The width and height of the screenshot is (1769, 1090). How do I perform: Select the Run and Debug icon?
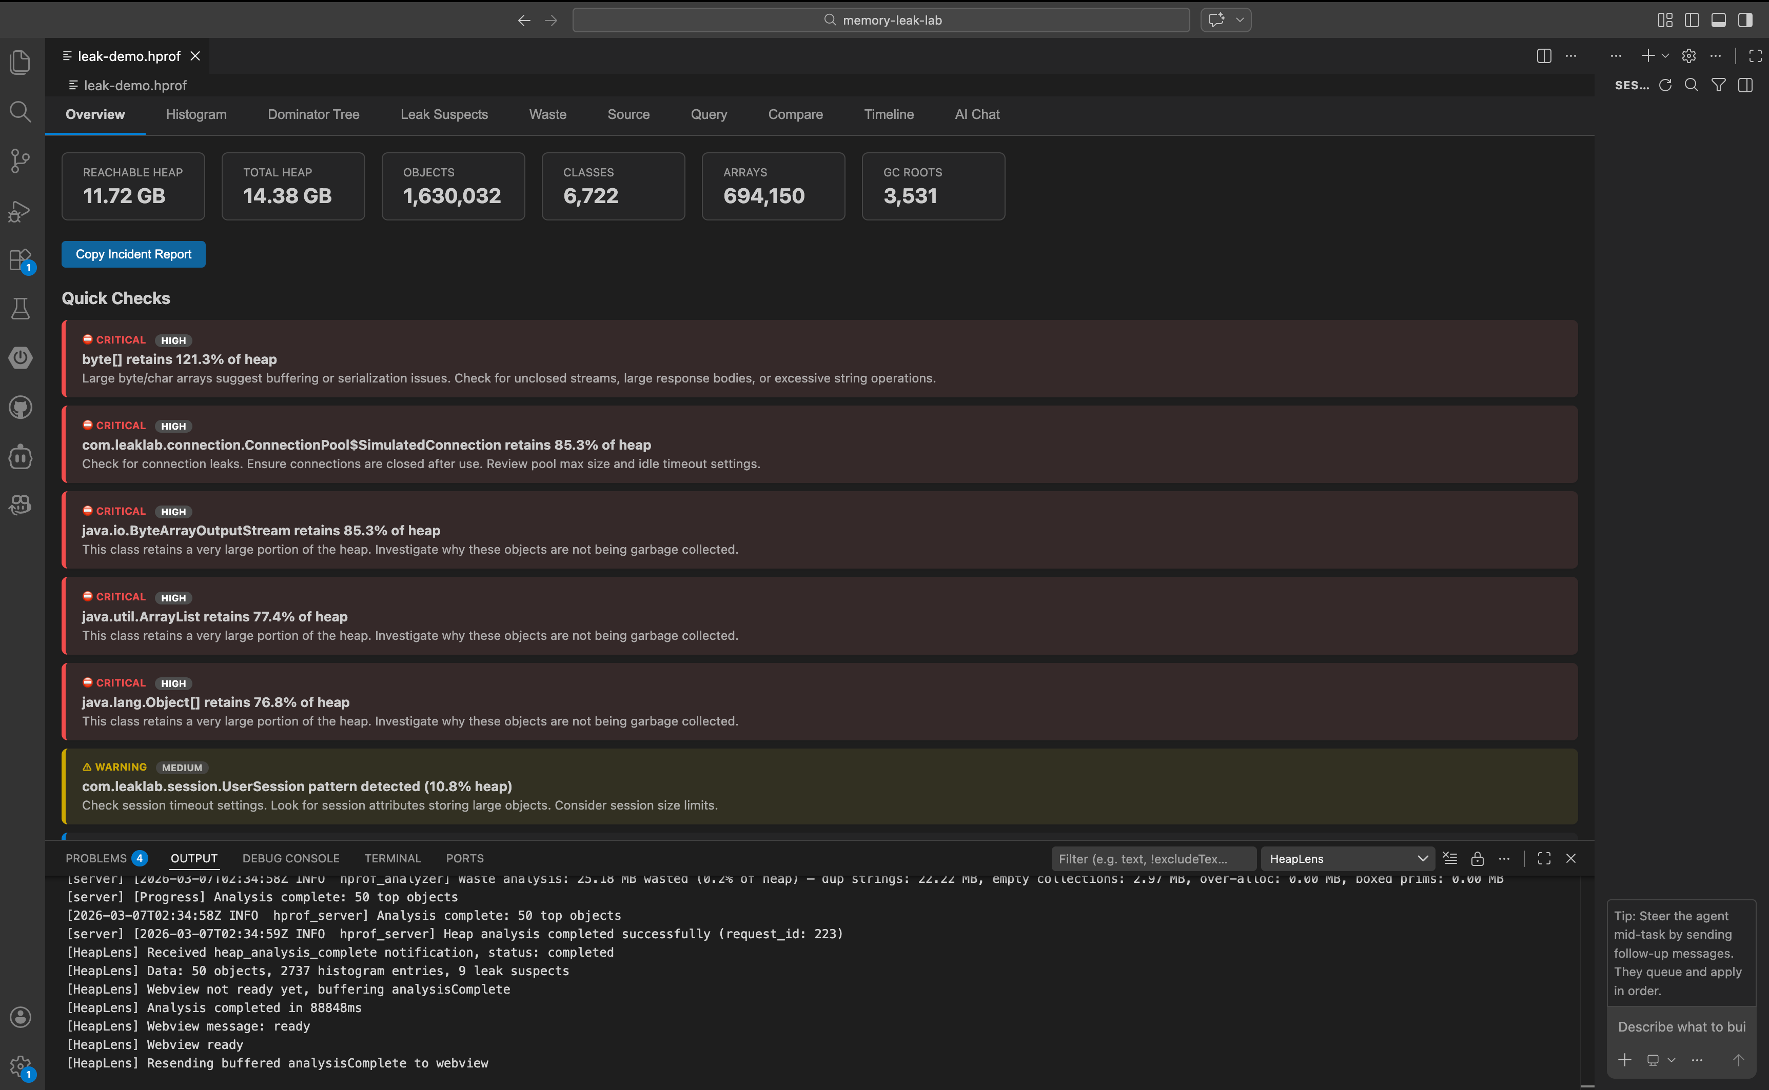point(19,211)
